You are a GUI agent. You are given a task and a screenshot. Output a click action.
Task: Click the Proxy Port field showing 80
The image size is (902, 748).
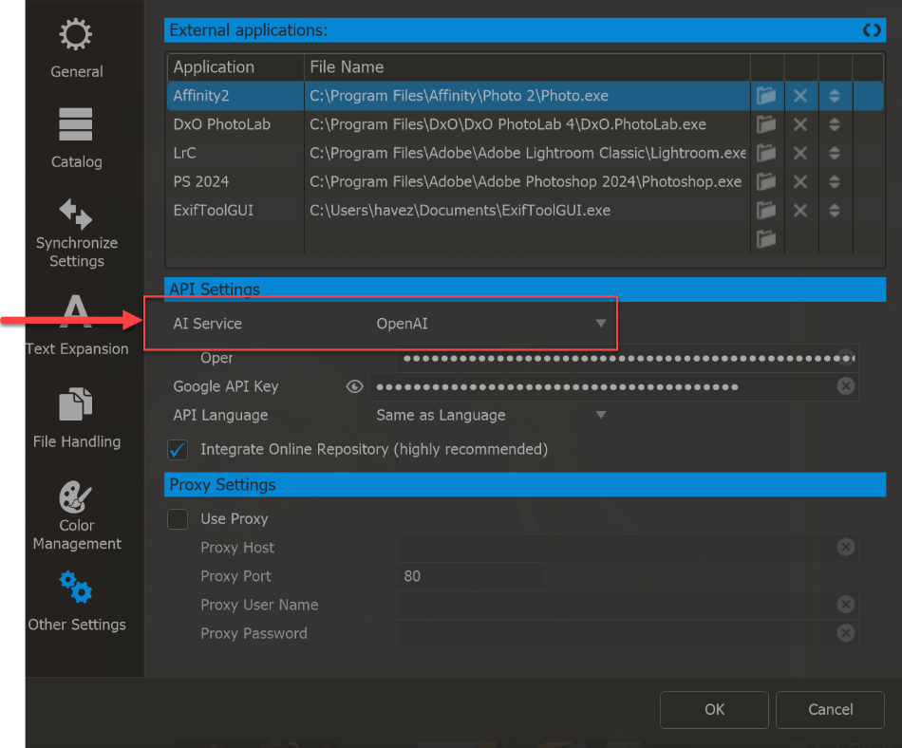tap(471, 576)
